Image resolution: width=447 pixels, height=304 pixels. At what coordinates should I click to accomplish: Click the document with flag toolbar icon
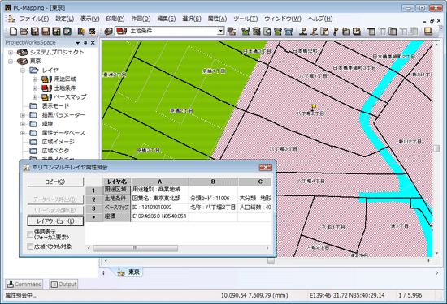tap(325, 31)
